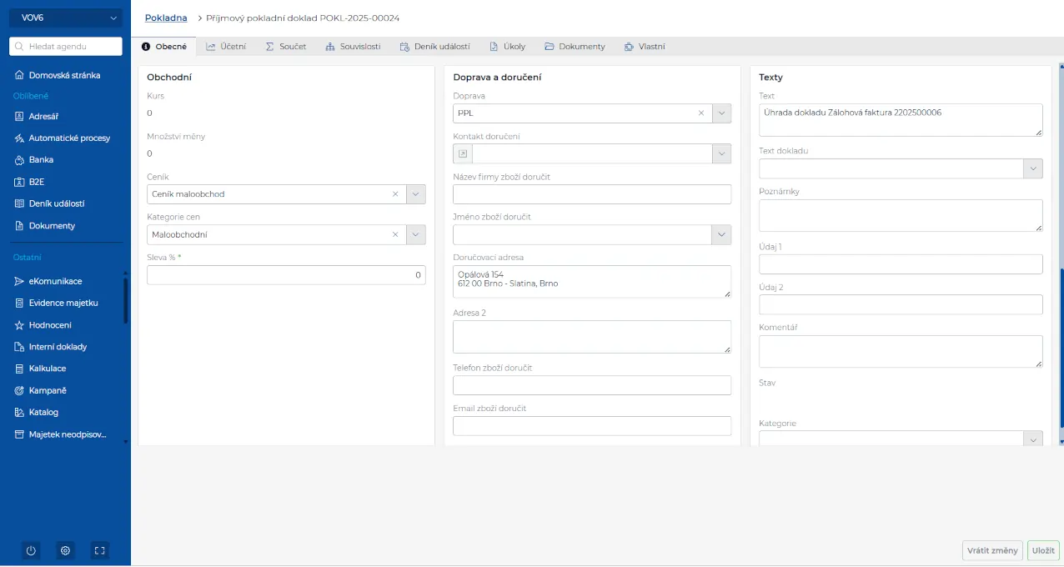Image resolution: width=1064 pixels, height=567 pixels.
Task: Click the Sleva % input field
Action: coord(286,275)
